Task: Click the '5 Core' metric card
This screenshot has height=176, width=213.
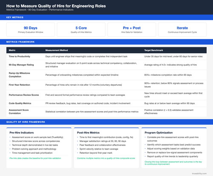Action: pyautogui.click(x=81, y=29)
